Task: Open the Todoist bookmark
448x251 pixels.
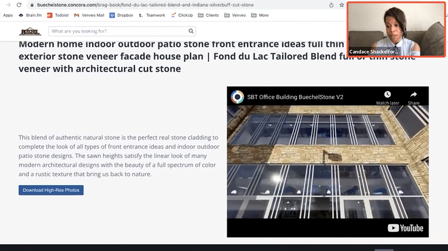Action: (58, 15)
